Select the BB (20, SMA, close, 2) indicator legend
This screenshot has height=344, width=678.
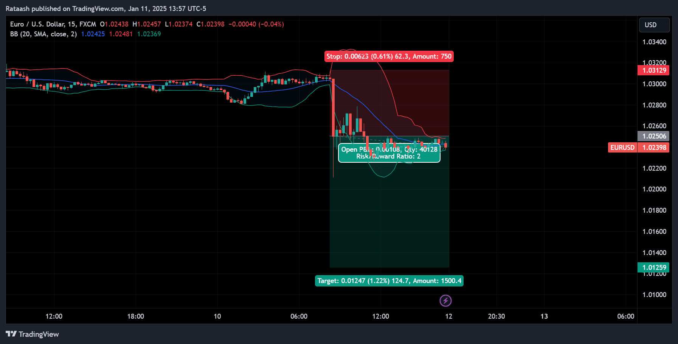(x=43, y=34)
